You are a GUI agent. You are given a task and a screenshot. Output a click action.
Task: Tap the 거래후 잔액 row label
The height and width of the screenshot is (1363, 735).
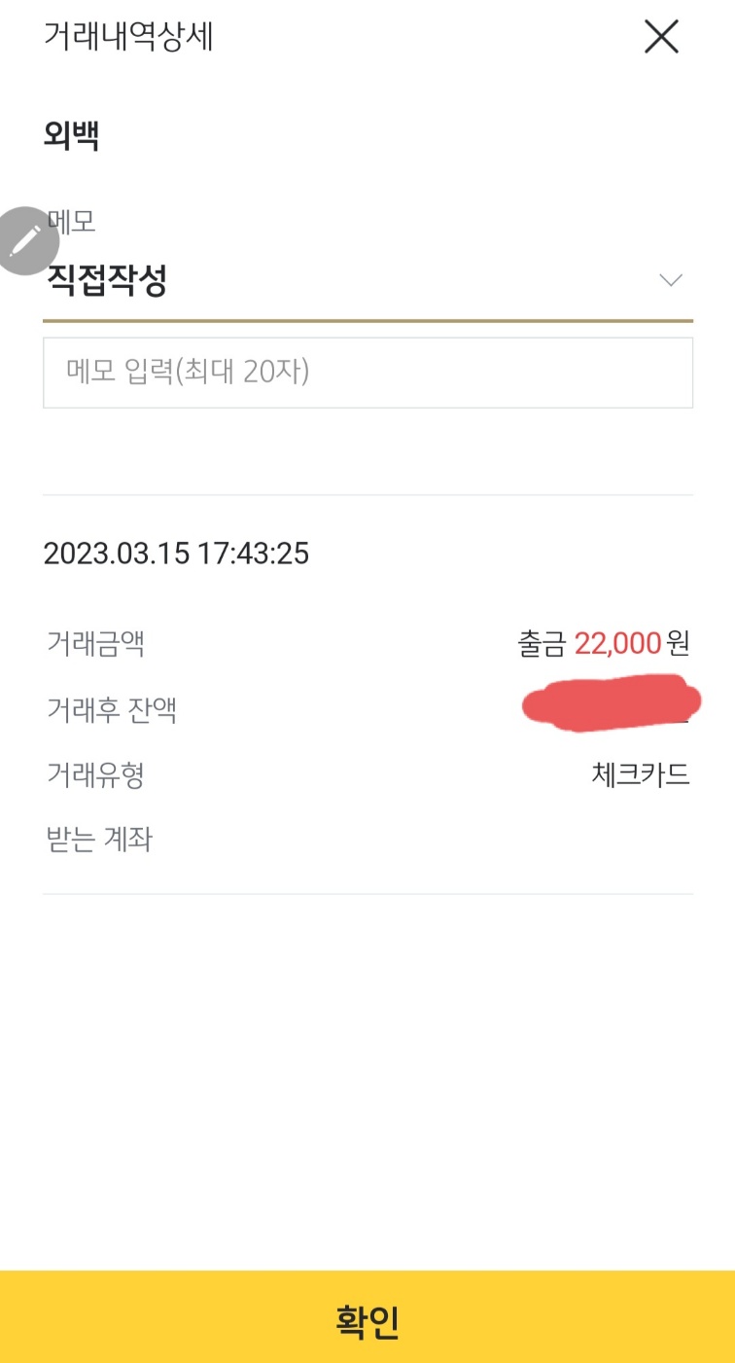tap(111, 710)
